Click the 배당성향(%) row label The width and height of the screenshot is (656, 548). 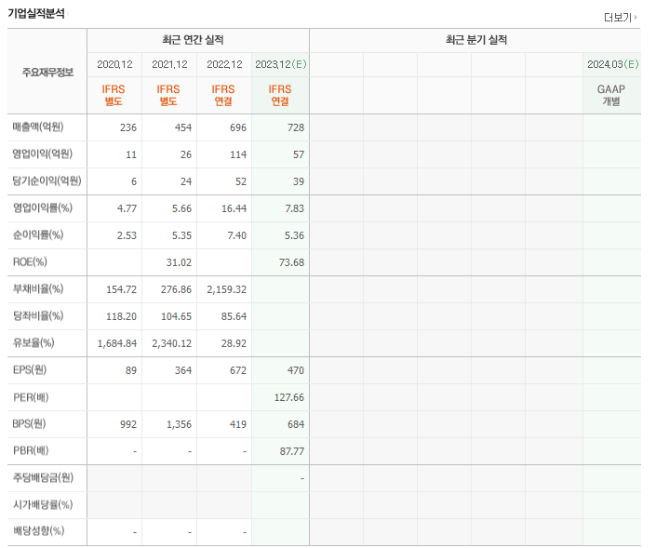pos(39,531)
